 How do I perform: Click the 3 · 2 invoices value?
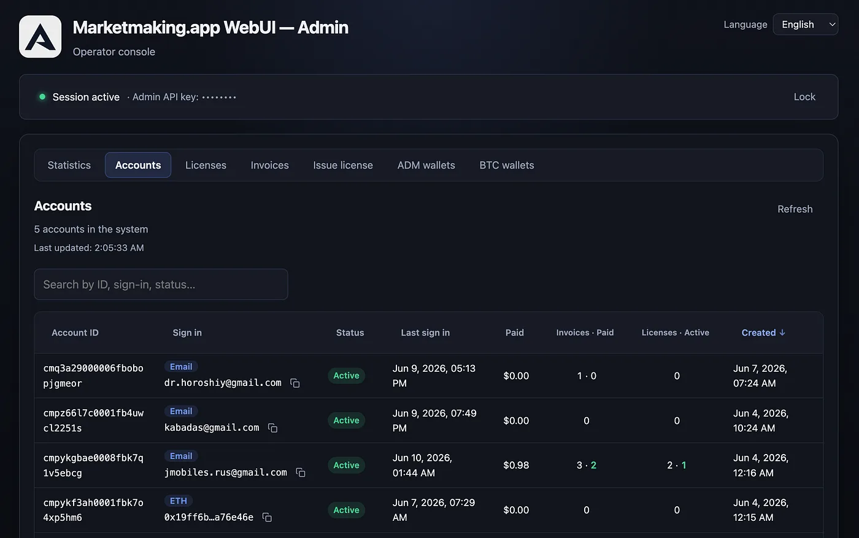(x=587, y=465)
